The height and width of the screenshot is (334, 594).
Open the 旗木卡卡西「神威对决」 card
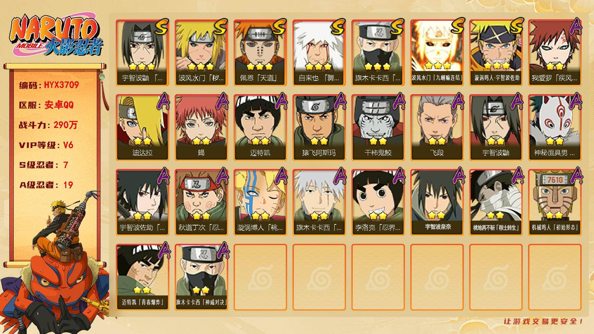[201, 277]
